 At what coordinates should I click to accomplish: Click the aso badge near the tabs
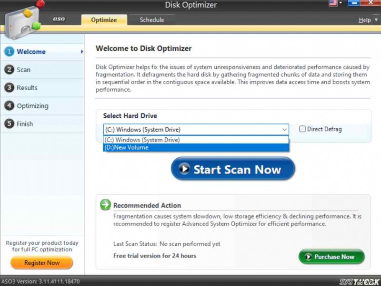click(x=60, y=19)
